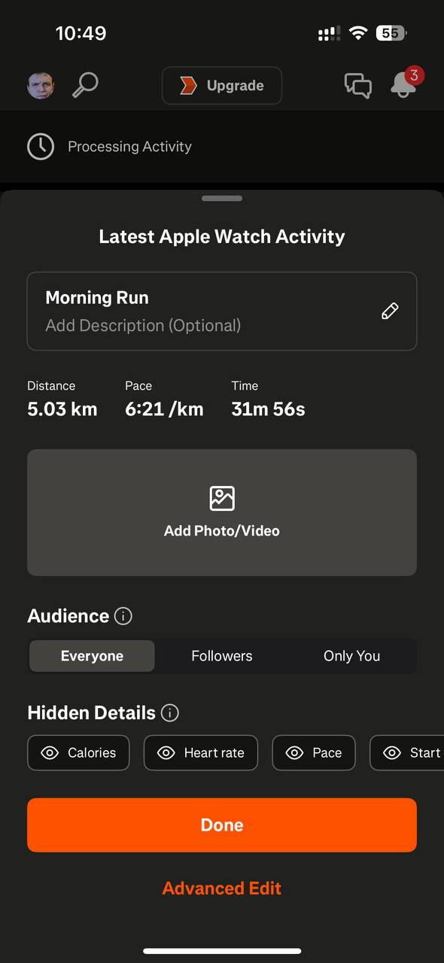The height and width of the screenshot is (963, 444).
Task: Toggle Calories visibility chip
Action: pyautogui.click(x=78, y=753)
